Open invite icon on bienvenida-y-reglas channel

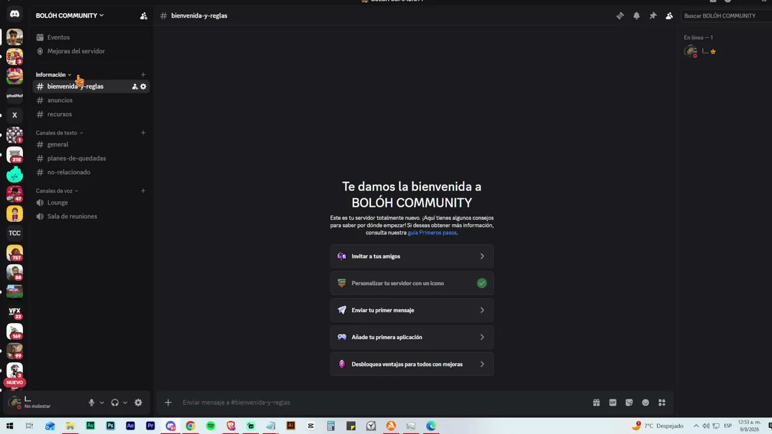tap(134, 87)
